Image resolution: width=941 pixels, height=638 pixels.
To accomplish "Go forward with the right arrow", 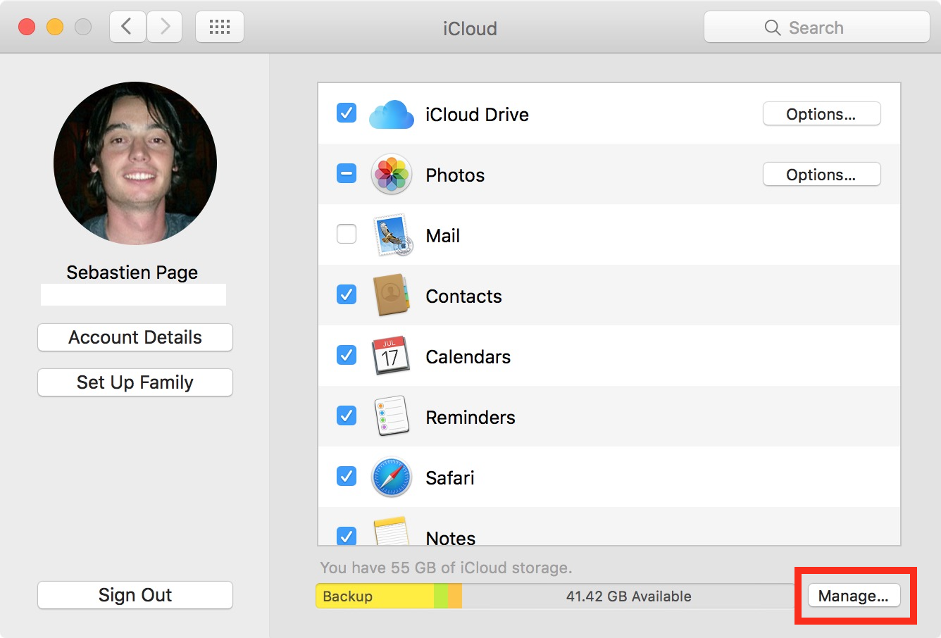I will [165, 27].
